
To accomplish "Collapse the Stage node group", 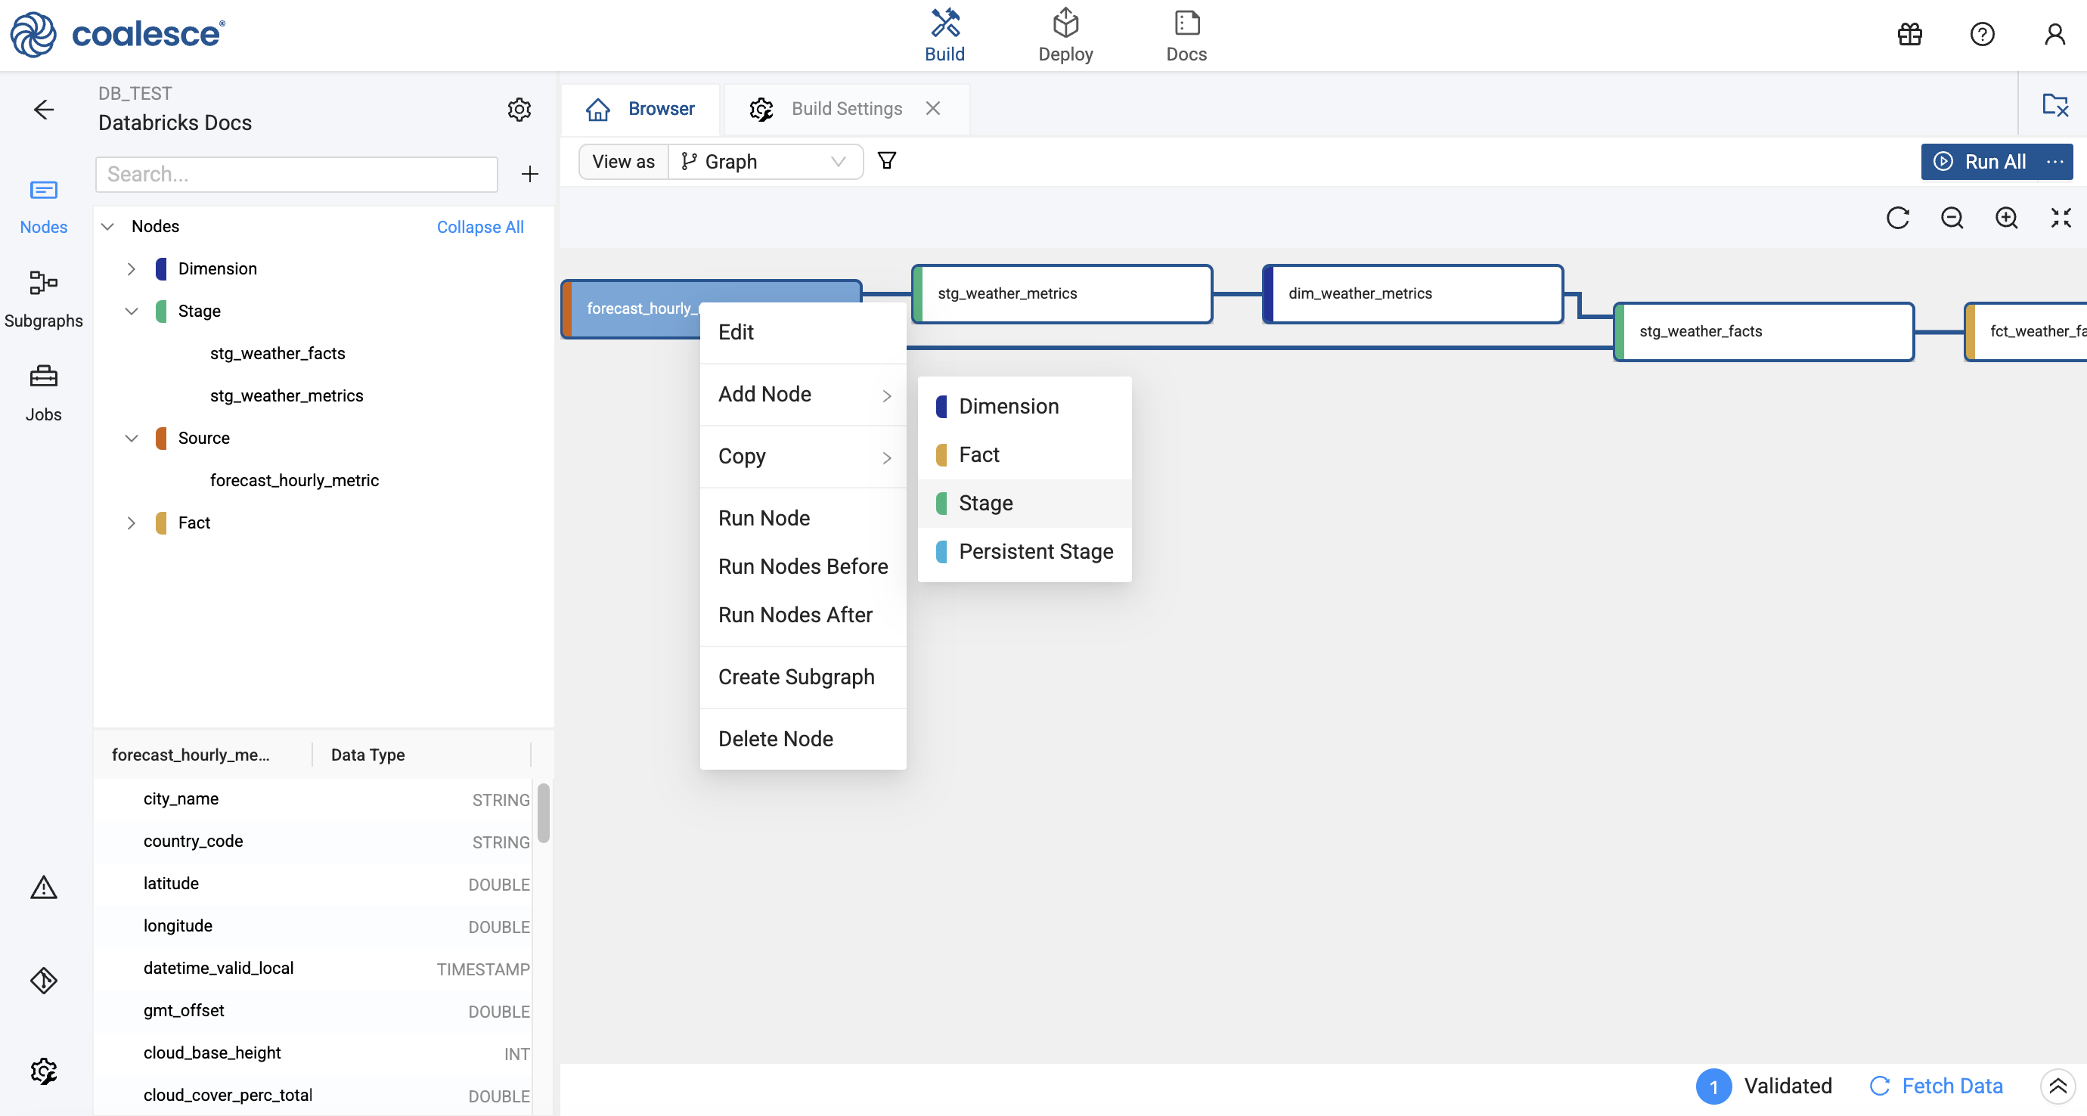I will pos(130,311).
